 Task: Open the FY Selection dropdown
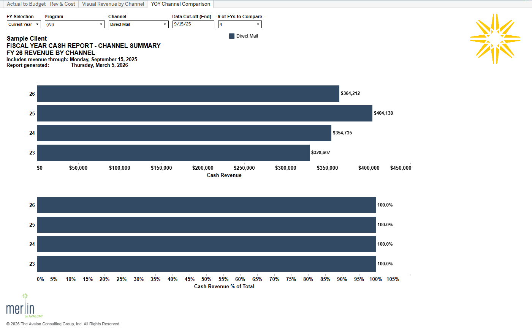click(x=24, y=24)
